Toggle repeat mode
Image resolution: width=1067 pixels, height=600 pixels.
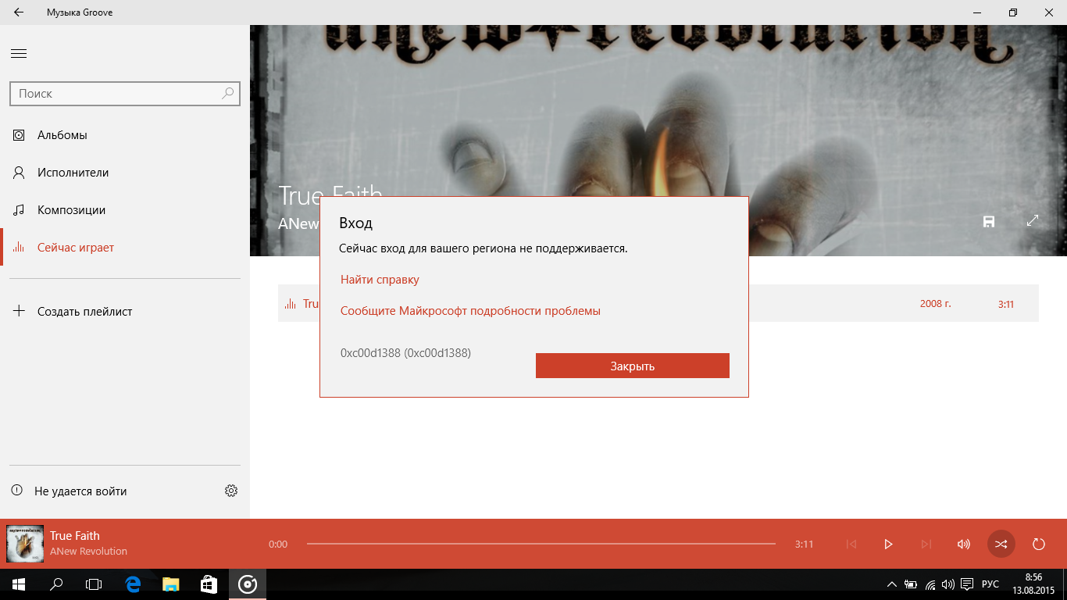coord(1039,544)
